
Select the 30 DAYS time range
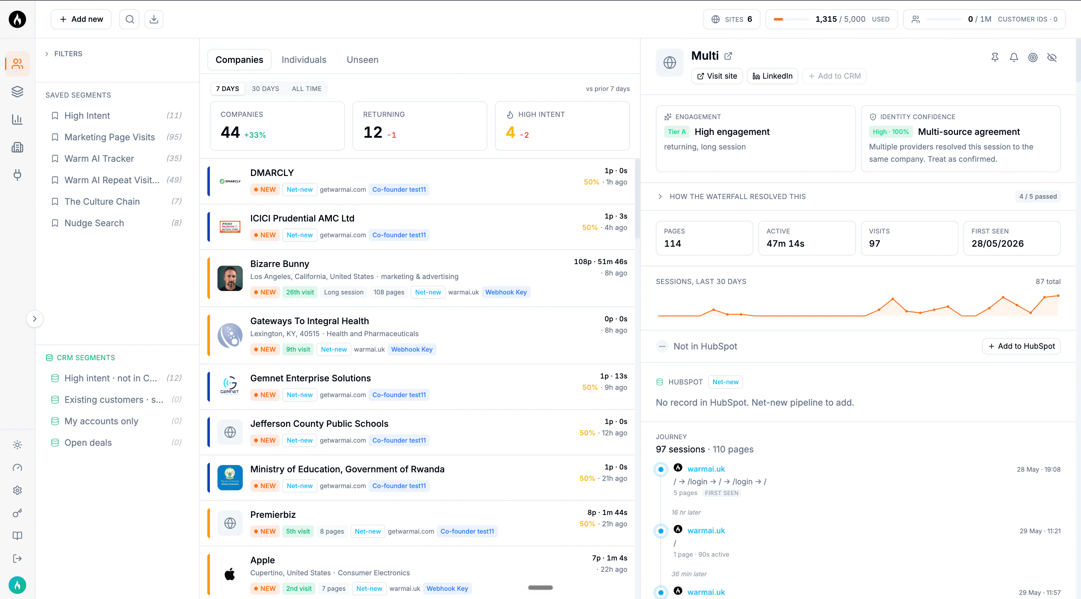[x=265, y=89]
